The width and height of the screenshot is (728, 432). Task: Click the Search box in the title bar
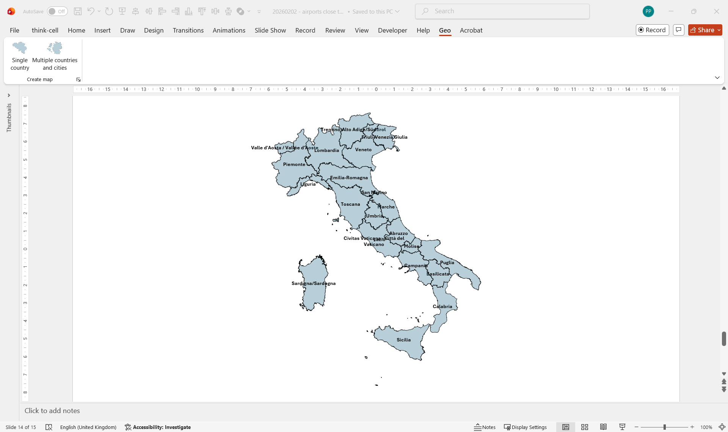click(x=502, y=11)
